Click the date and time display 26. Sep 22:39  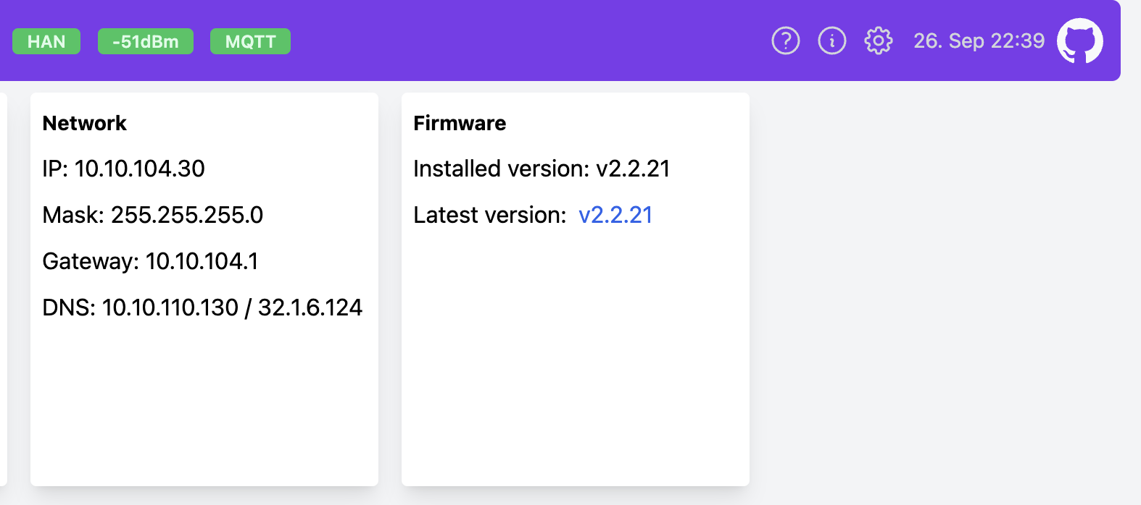tap(979, 41)
